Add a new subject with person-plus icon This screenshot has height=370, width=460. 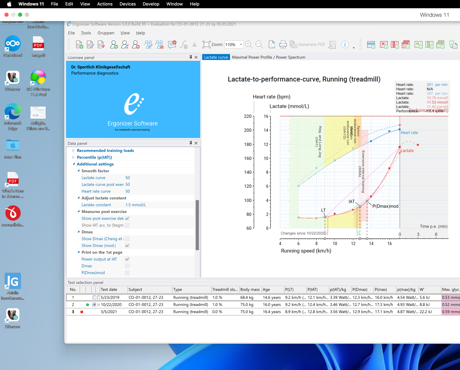[114, 44]
